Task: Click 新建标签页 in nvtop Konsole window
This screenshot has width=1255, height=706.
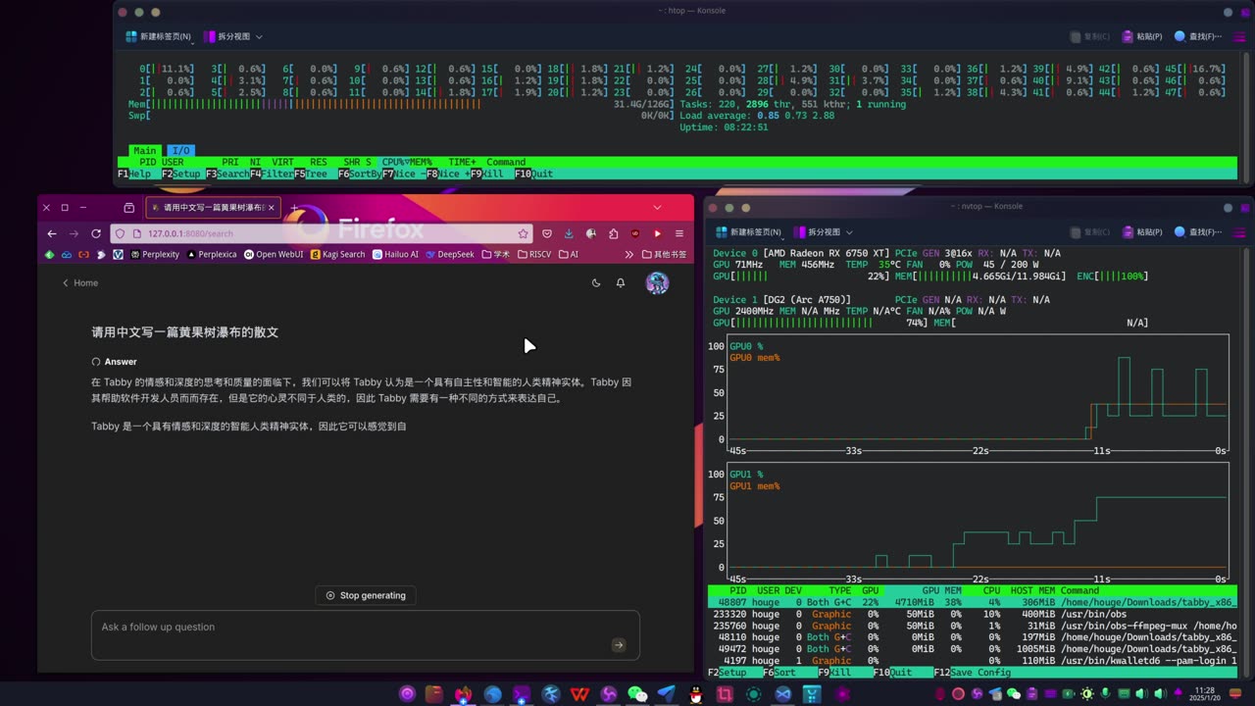Action: [x=749, y=232]
